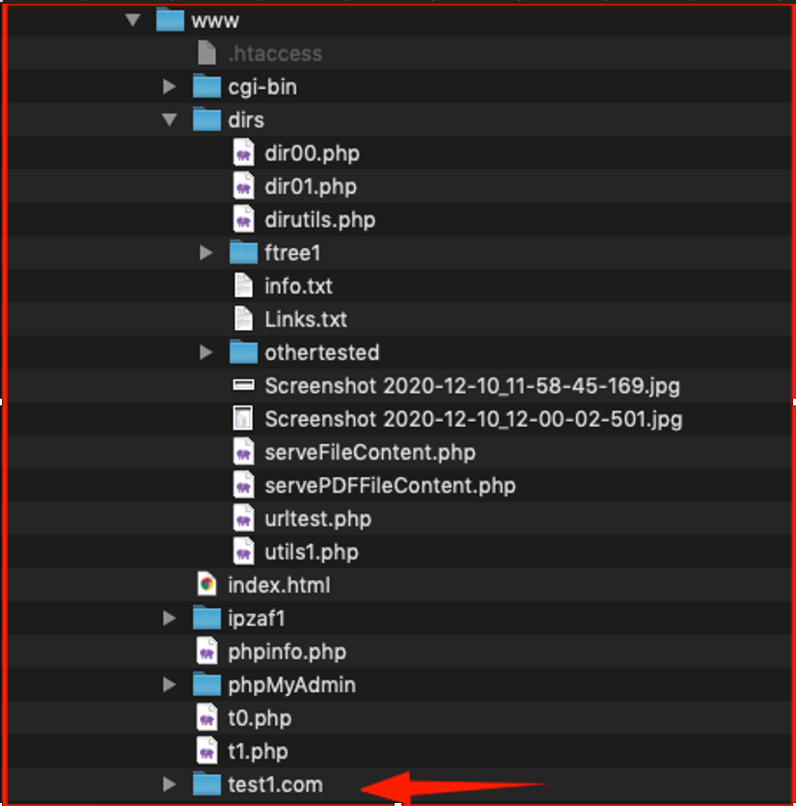Expand the ftree1 folder
796x806 pixels.
point(206,252)
